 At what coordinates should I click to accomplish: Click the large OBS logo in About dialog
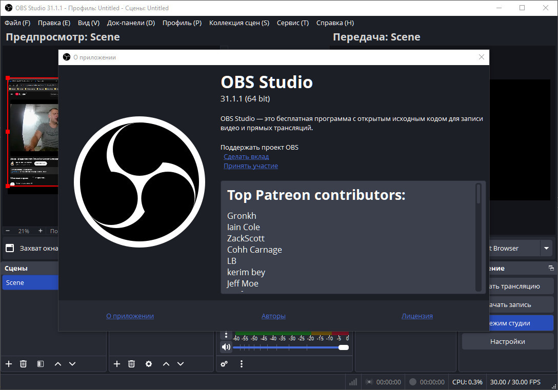tap(139, 181)
